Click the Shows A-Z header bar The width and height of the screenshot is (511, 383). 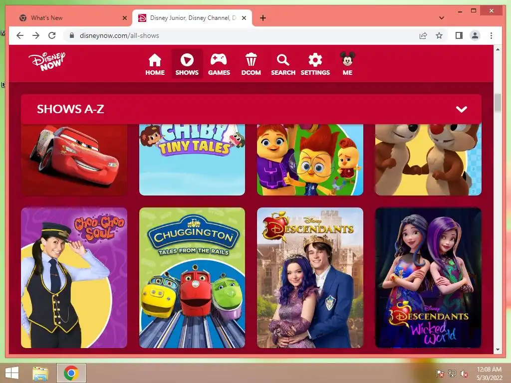point(251,109)
